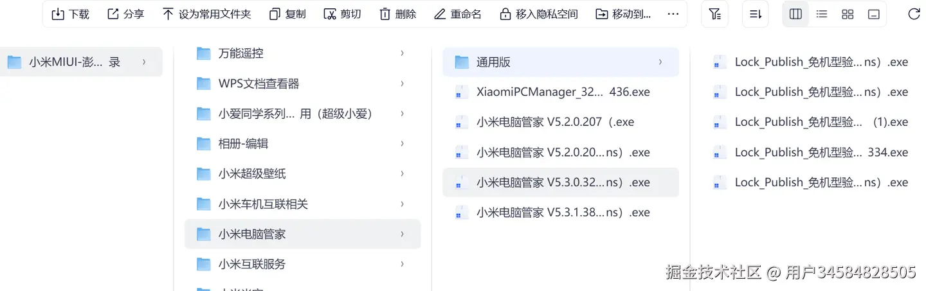Switch to column view mode

point(795,14)
